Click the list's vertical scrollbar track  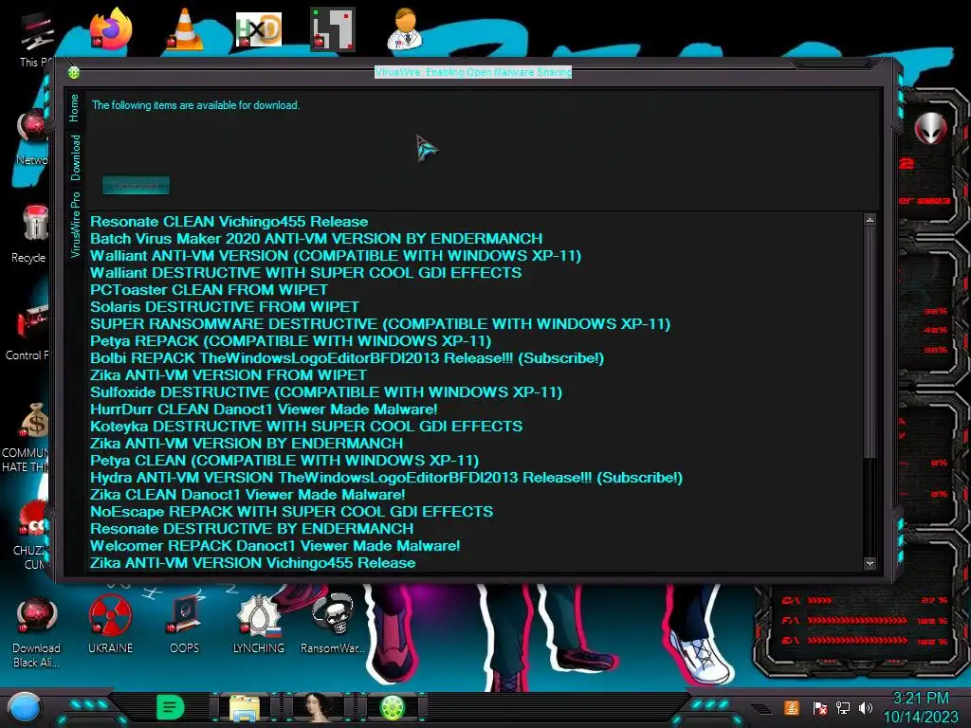click(870, 508)
